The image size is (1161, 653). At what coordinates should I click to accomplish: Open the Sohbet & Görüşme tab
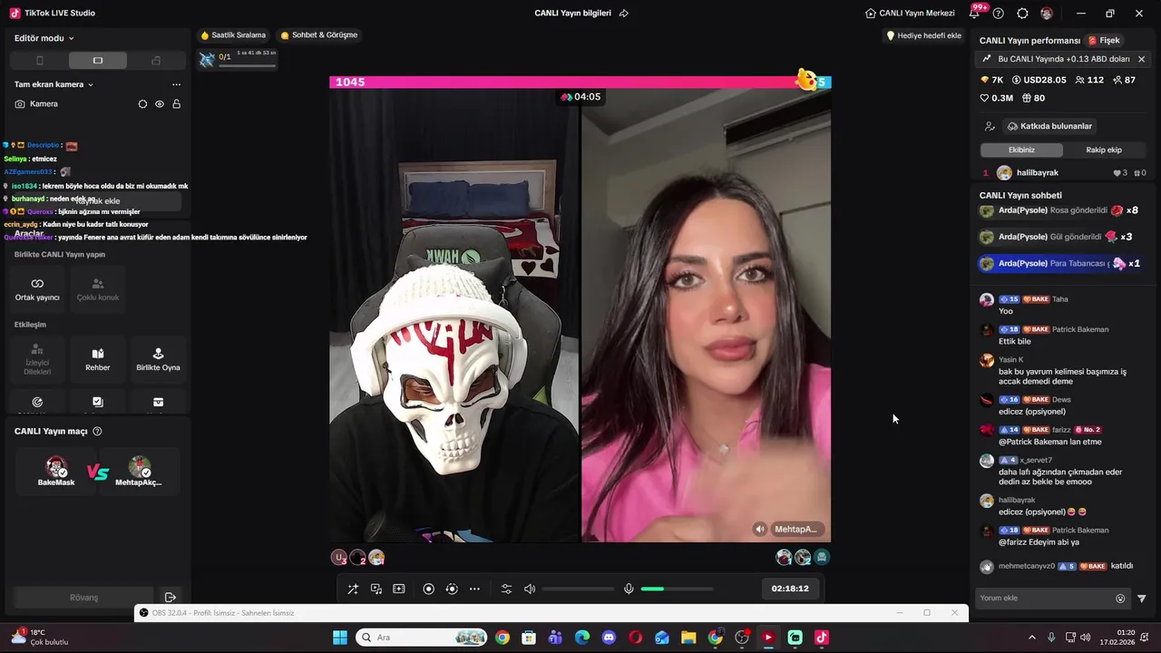[x=319, y=35]
